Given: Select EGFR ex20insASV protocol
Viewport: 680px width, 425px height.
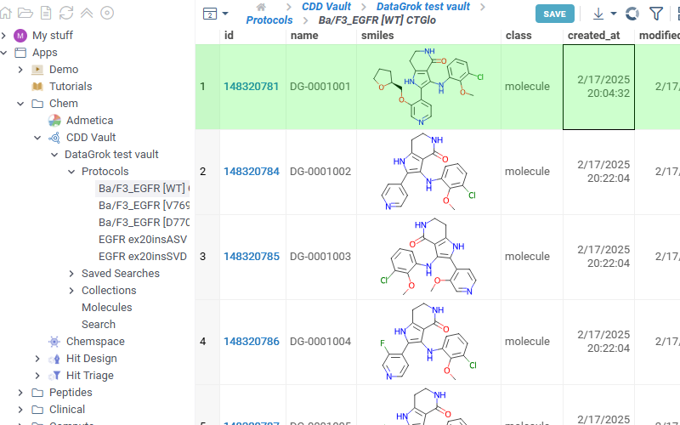Looking at the screenshot, I should 143,240.
